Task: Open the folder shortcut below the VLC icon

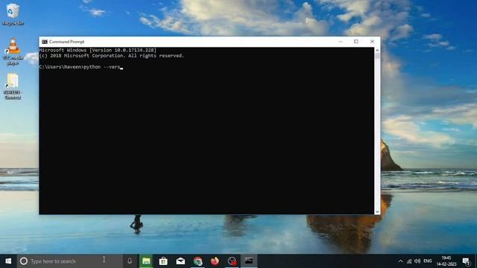Action: 13,86
